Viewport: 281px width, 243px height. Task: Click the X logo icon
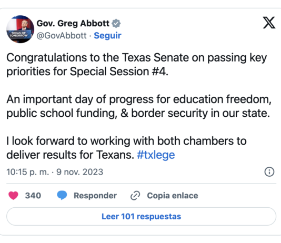click(269, 23)
